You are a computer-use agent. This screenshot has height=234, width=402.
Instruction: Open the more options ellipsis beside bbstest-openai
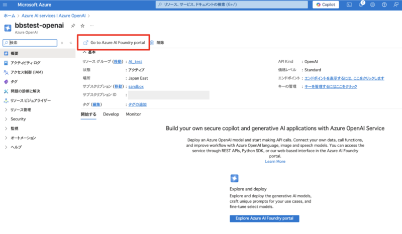coord(92,26)
